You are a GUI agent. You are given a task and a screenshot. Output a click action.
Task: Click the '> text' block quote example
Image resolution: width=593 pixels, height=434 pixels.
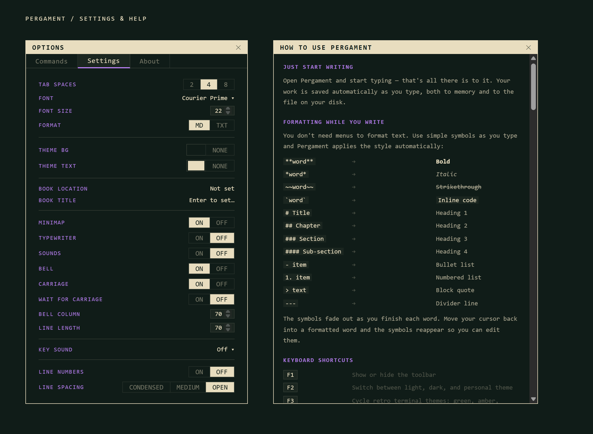[296, 290]
